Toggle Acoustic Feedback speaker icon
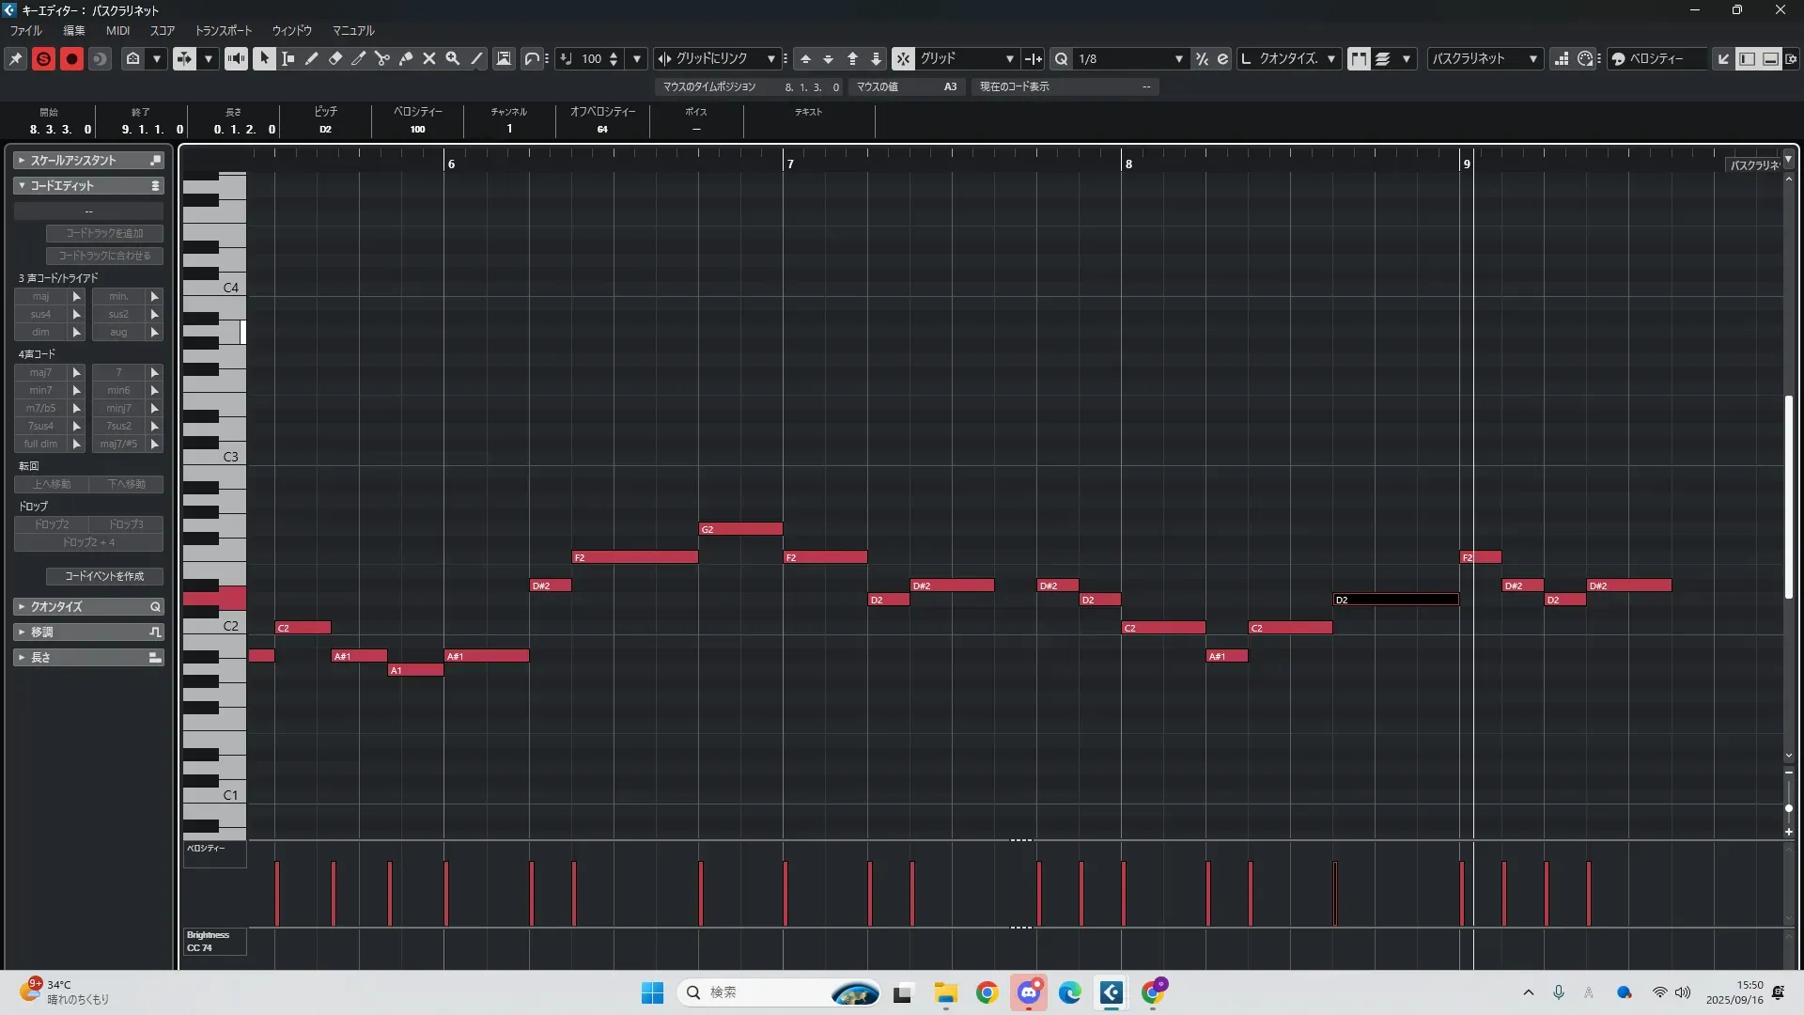The width and height of the screenshot is (1804, 1015). (x=236, y=58)
